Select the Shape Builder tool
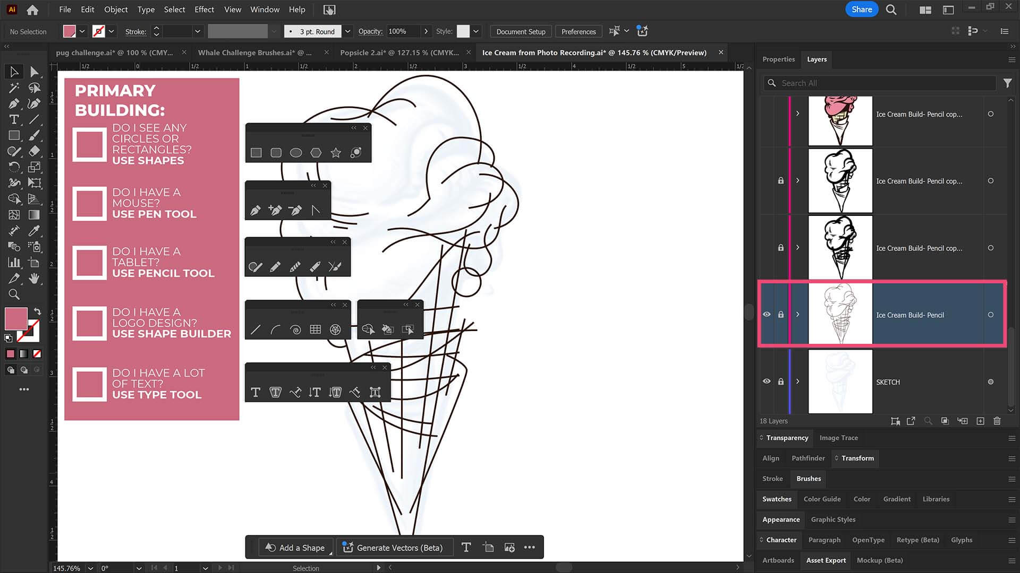The height and width of the screenshot is (573, 1020). (14, 199)
